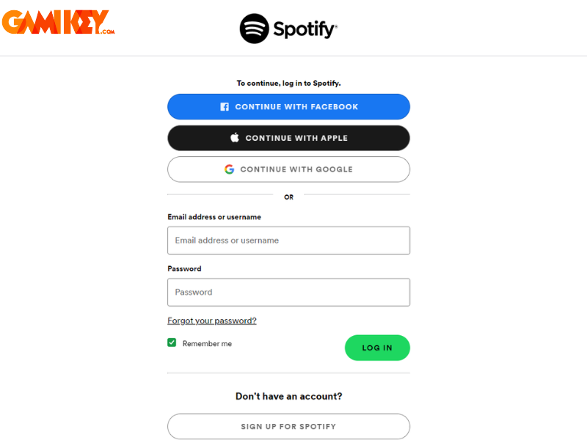This screenshot has height=440, width=587.
Task: Click the Spotify wordmark text
Action: click(x=305, y=29)
